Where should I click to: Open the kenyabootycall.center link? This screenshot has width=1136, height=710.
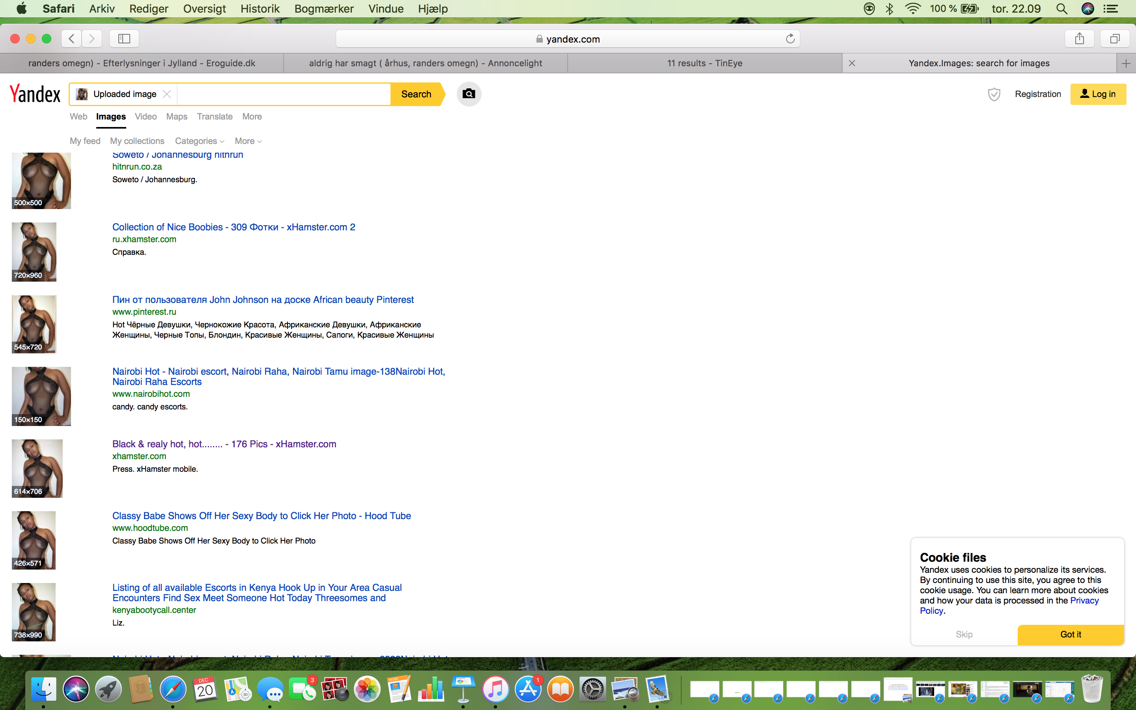[x=154, y=610]
